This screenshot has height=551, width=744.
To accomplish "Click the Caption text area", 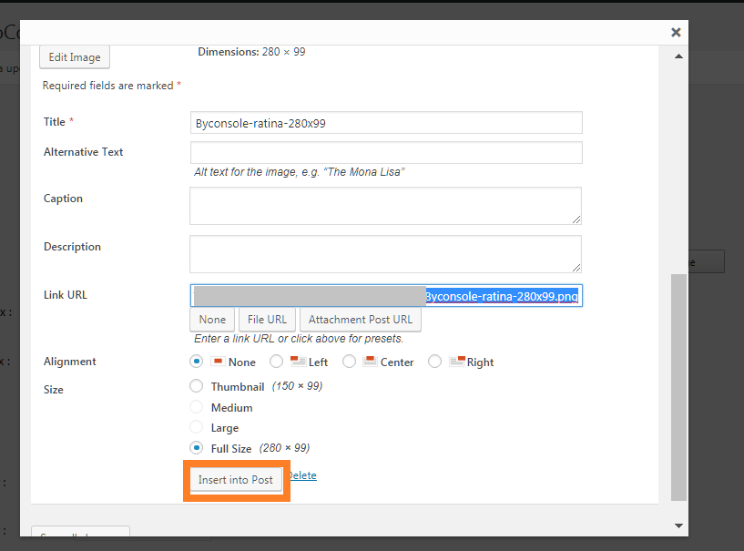I will tap(386, 206).
